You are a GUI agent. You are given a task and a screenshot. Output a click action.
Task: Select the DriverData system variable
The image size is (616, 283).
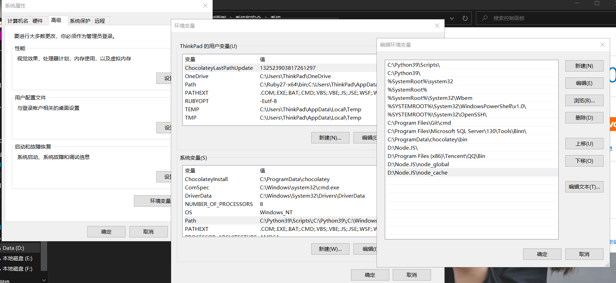click(280, 196)
